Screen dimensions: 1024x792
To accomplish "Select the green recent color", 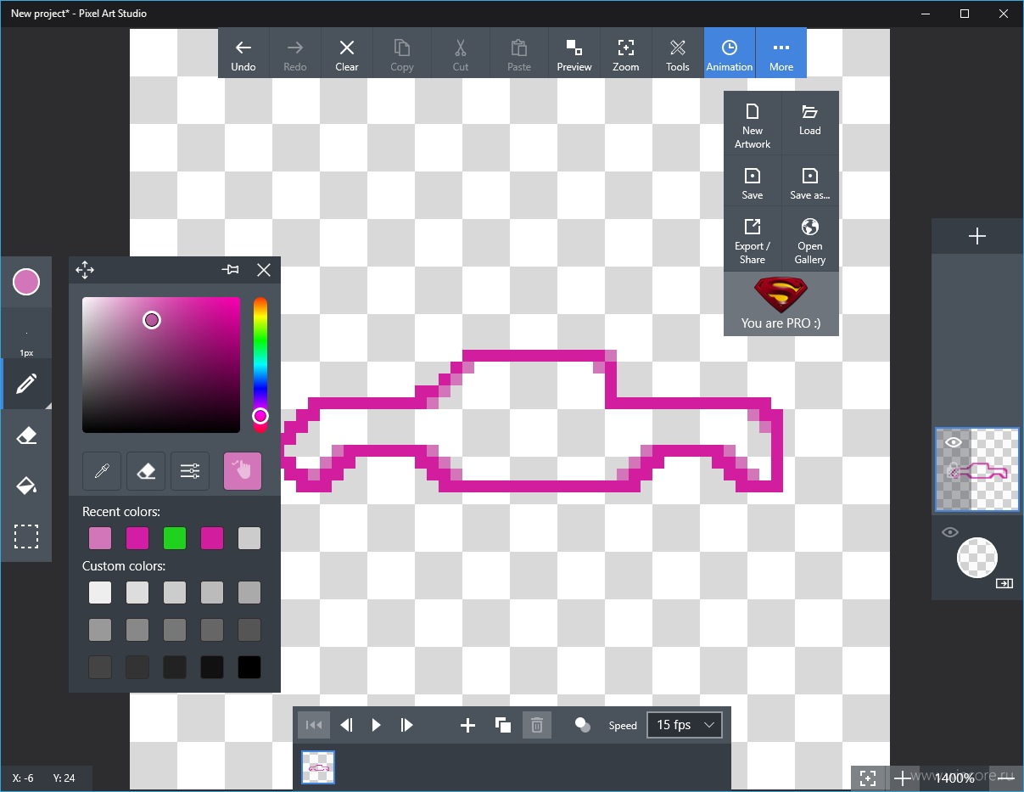I will (x=175, y=538).
